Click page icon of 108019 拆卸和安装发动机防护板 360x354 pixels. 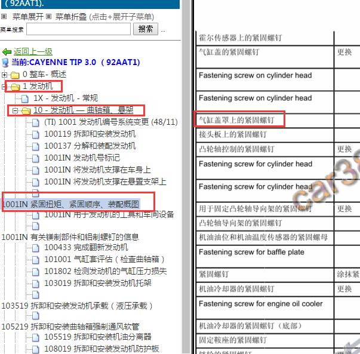coord(36,350)
